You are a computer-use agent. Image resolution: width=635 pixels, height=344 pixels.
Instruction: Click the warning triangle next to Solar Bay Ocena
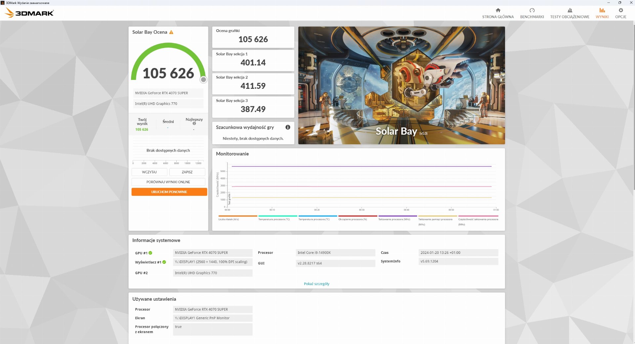(x=171, y=32)
